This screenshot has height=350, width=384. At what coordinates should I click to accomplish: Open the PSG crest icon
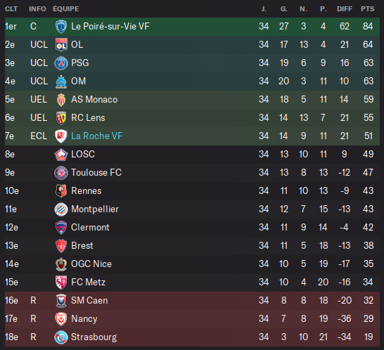(61, 63)
